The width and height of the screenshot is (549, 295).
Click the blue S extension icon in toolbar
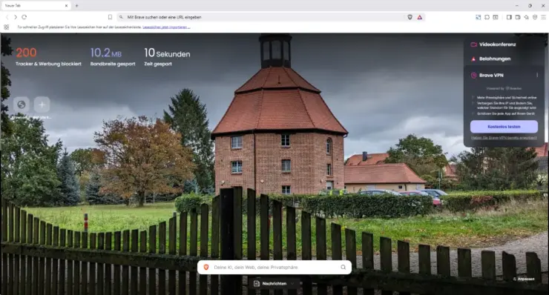click(x=478, y=17)
